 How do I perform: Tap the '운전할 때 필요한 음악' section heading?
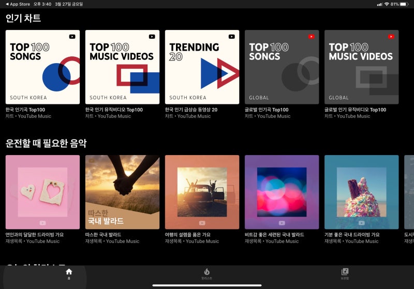[46, 143]
